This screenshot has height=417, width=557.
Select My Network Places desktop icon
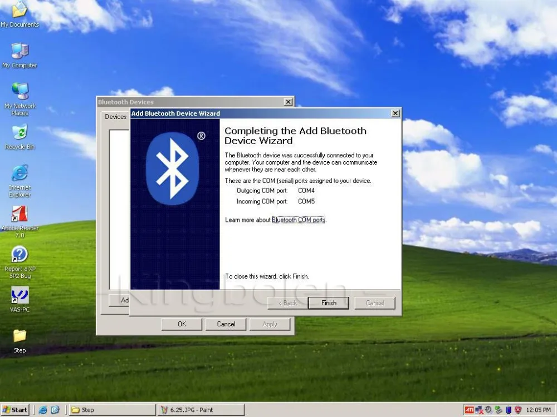(x=19, y=100)
